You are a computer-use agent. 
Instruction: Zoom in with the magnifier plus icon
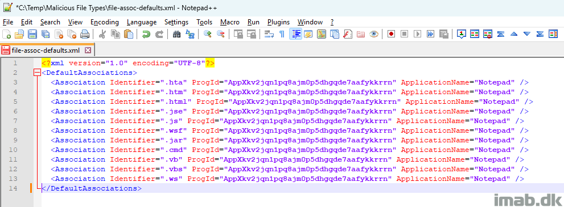pyautogui.click(x=207, y=34)
